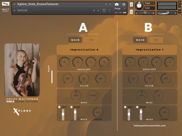Screen dimensions: 182x136
Task: Switch to FX tab in section B
Action: tap(156, 40)
